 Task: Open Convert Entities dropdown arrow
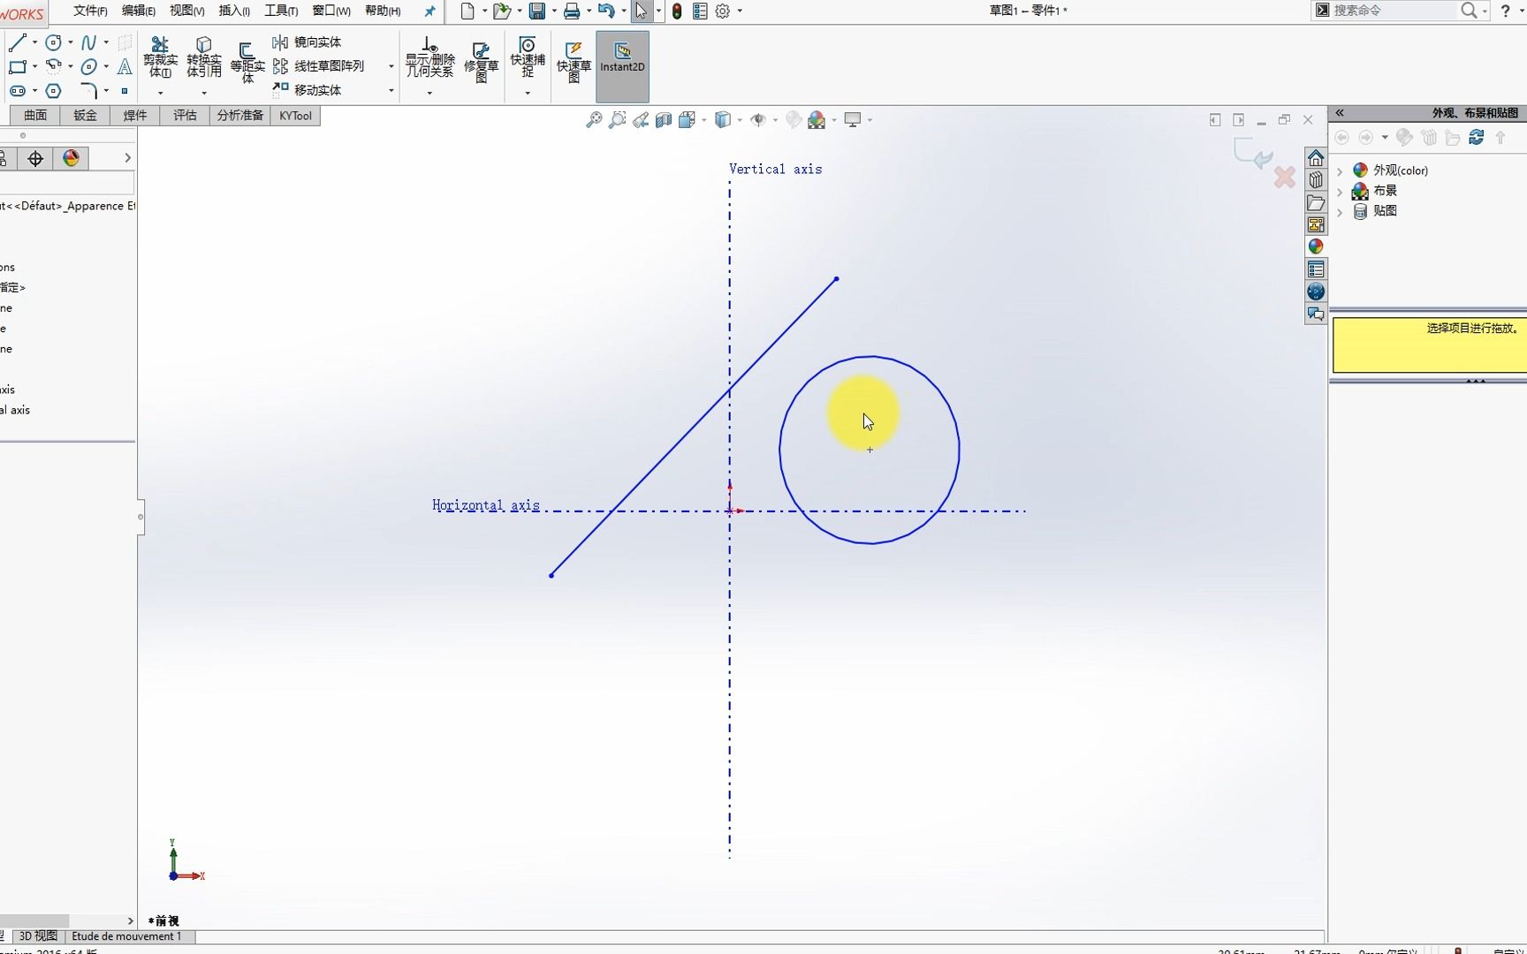tap(204, 93)
